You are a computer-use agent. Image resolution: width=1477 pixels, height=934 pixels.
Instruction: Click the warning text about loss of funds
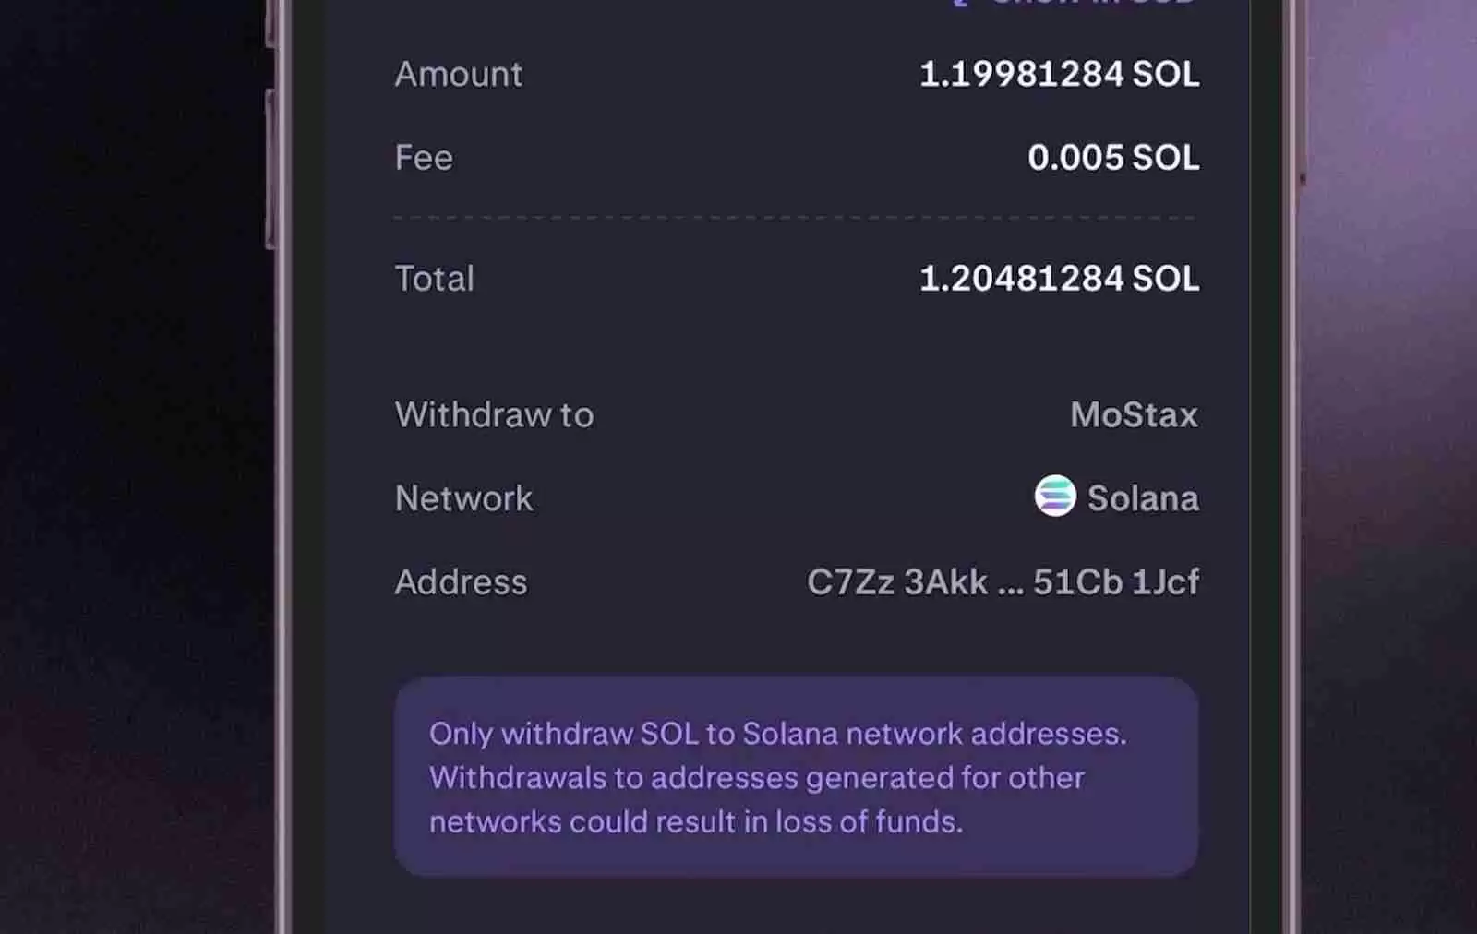[x=696, y=821]
